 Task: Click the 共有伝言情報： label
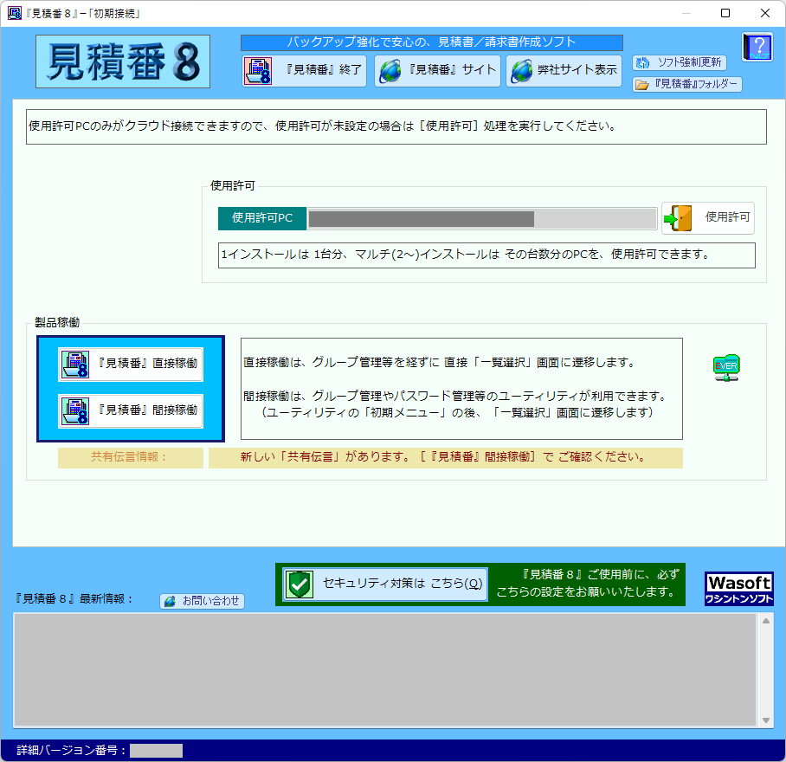pyautogui.click(x=131, y=458)
